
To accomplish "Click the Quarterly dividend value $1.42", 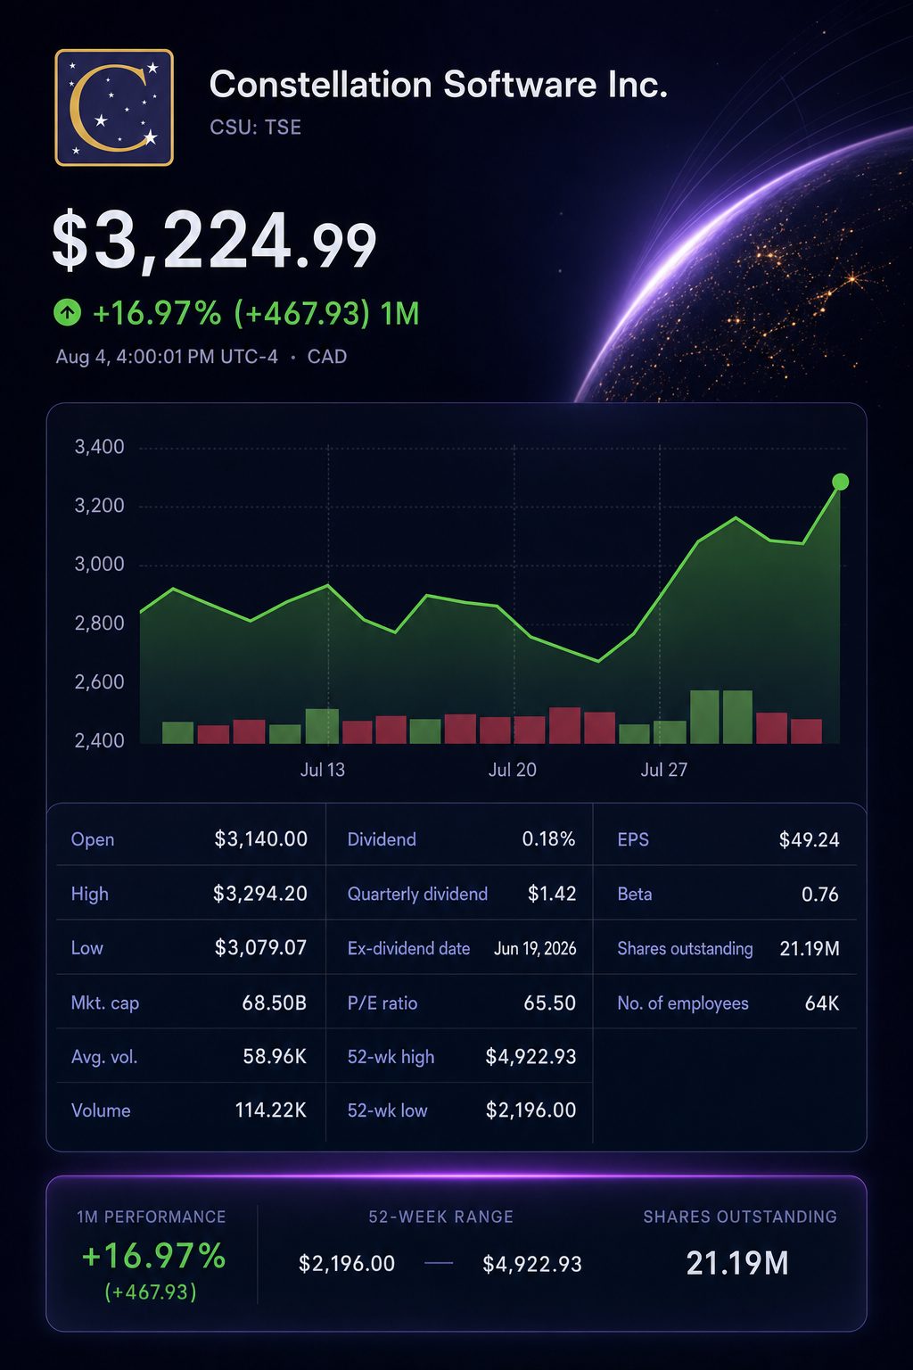I will click(552, 894).
